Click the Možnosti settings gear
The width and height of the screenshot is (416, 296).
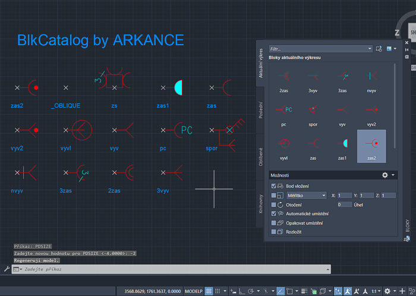(x=385, y=175)
